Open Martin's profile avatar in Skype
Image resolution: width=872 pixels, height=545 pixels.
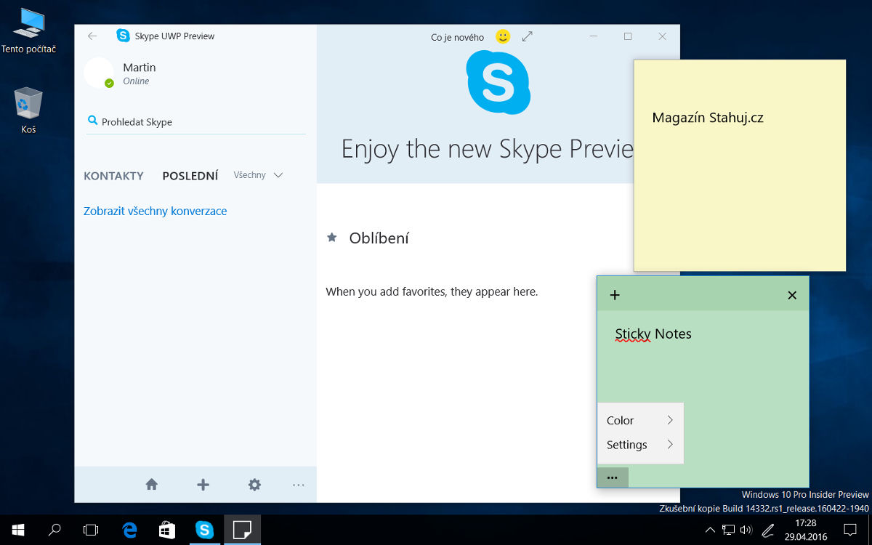tap(99, 73)
